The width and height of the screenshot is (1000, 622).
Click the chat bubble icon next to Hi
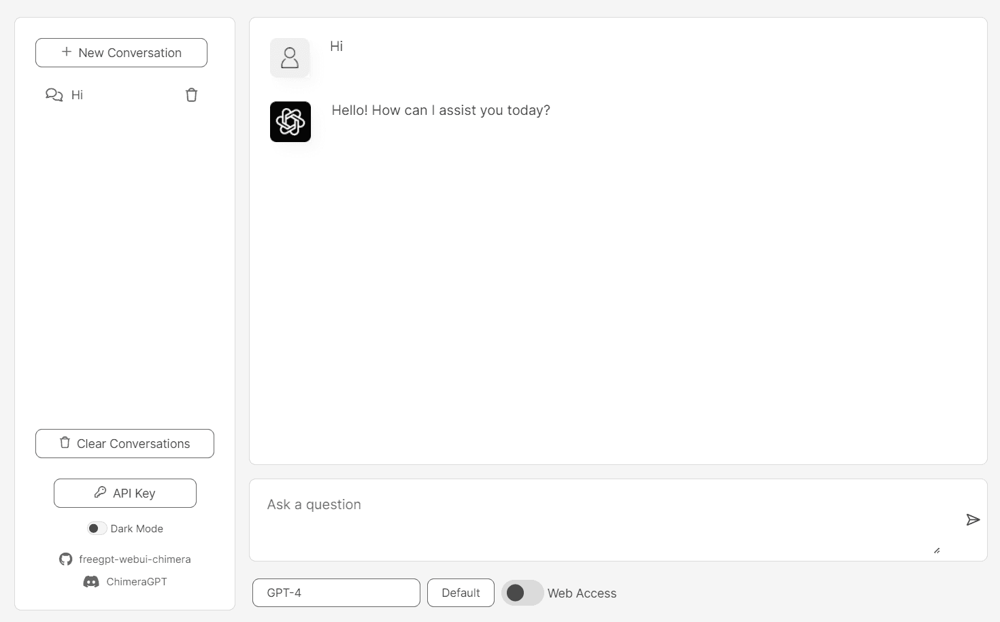click(x=54, y=95)
